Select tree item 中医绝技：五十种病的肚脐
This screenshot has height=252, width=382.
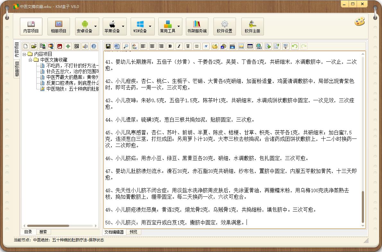(72, 89)
